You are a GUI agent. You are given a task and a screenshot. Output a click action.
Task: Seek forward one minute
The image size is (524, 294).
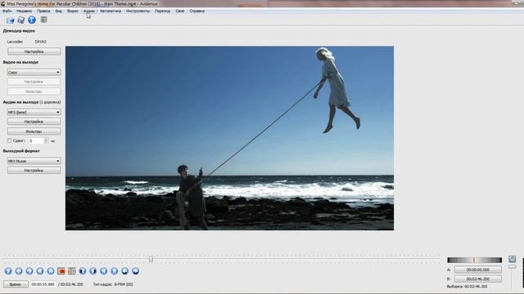(x=135, y=271)
